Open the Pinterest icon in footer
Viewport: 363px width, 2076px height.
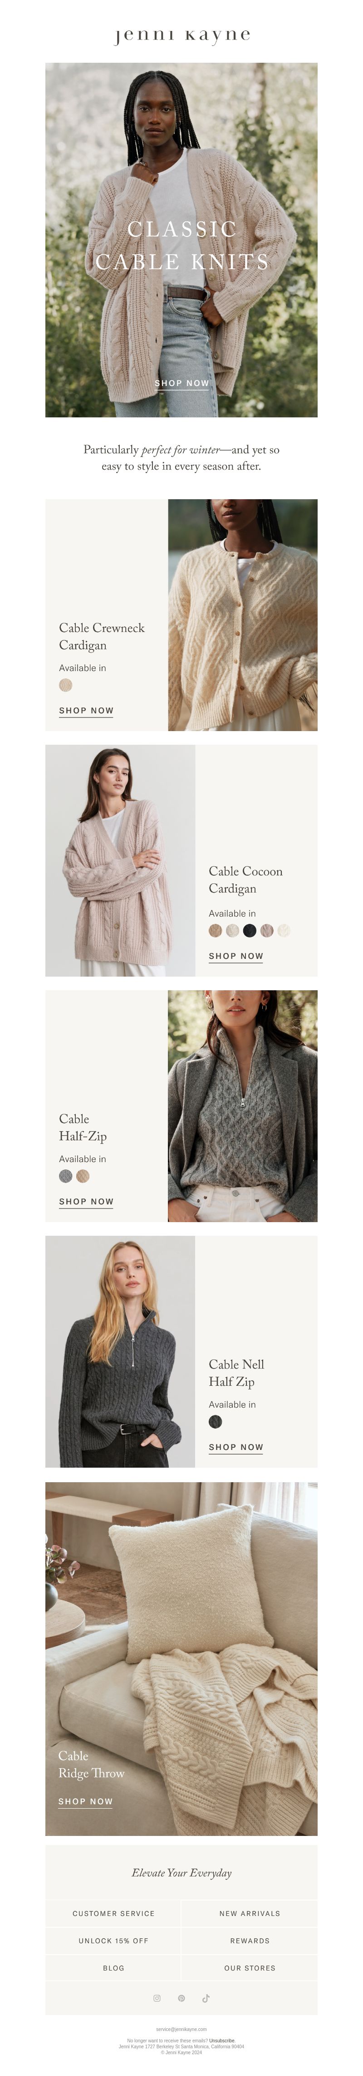[x=181, y=1998]
